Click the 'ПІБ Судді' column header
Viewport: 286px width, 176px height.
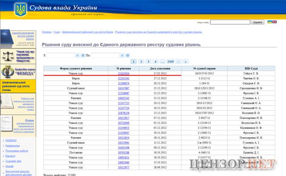[251, 69]
